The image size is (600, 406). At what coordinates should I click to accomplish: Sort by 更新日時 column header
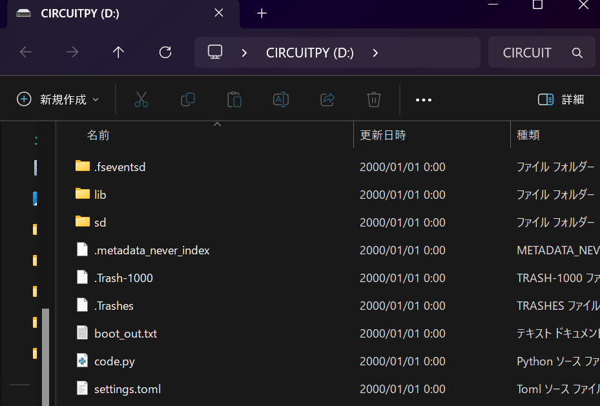[382, 135]
